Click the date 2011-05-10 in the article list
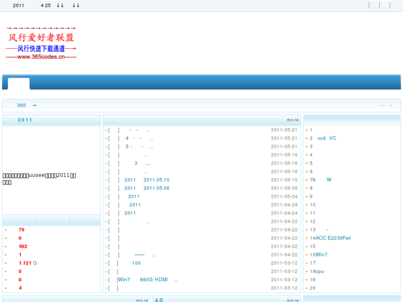This screenshot has width=403, height=302. pos(284,180)
